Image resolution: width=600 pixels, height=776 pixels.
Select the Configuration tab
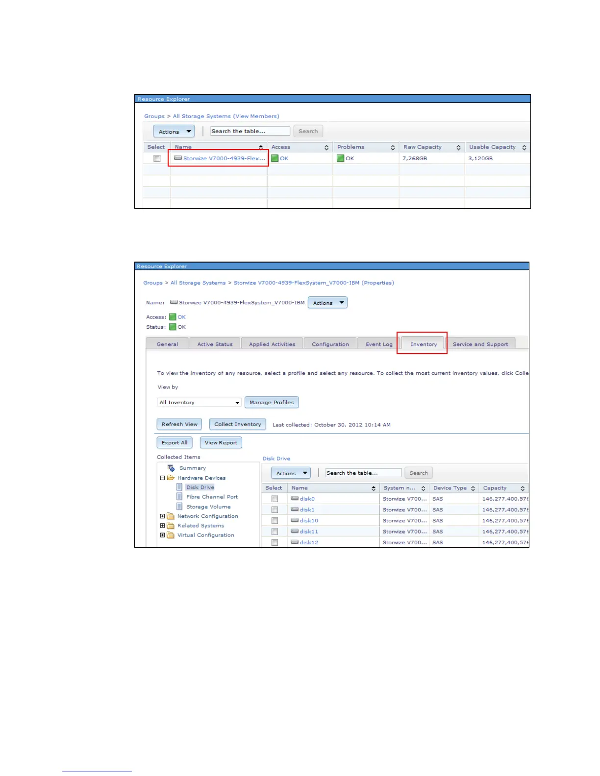[x=330, y=344]
